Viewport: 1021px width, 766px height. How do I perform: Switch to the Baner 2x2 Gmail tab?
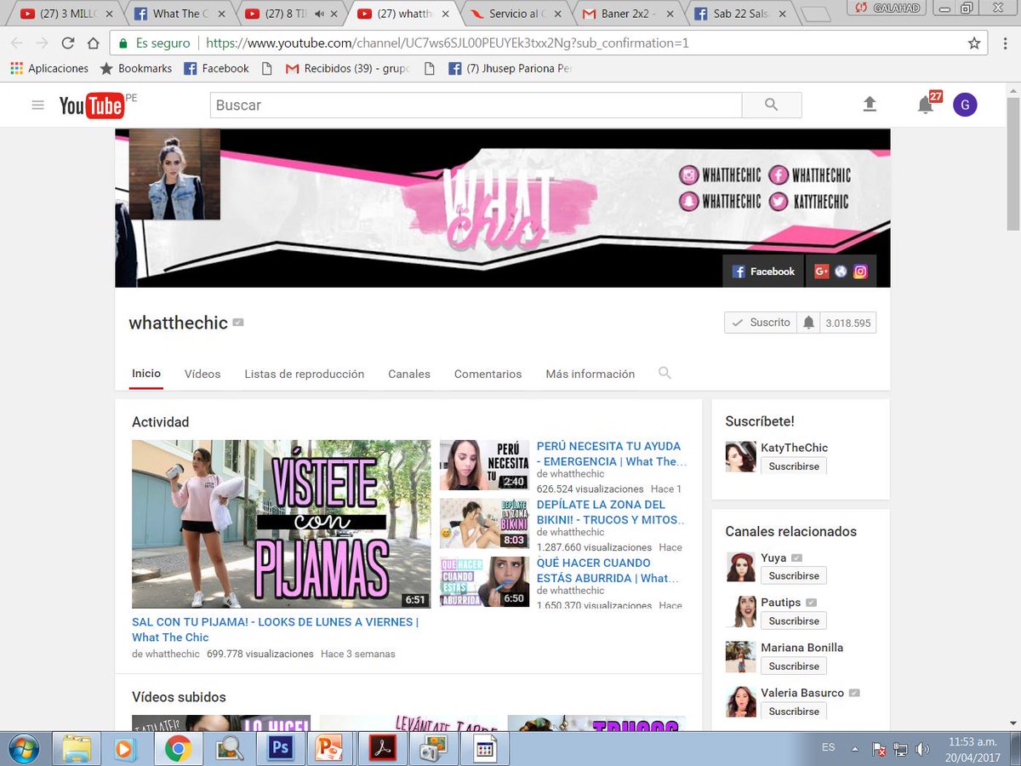[x=630, y=14]
